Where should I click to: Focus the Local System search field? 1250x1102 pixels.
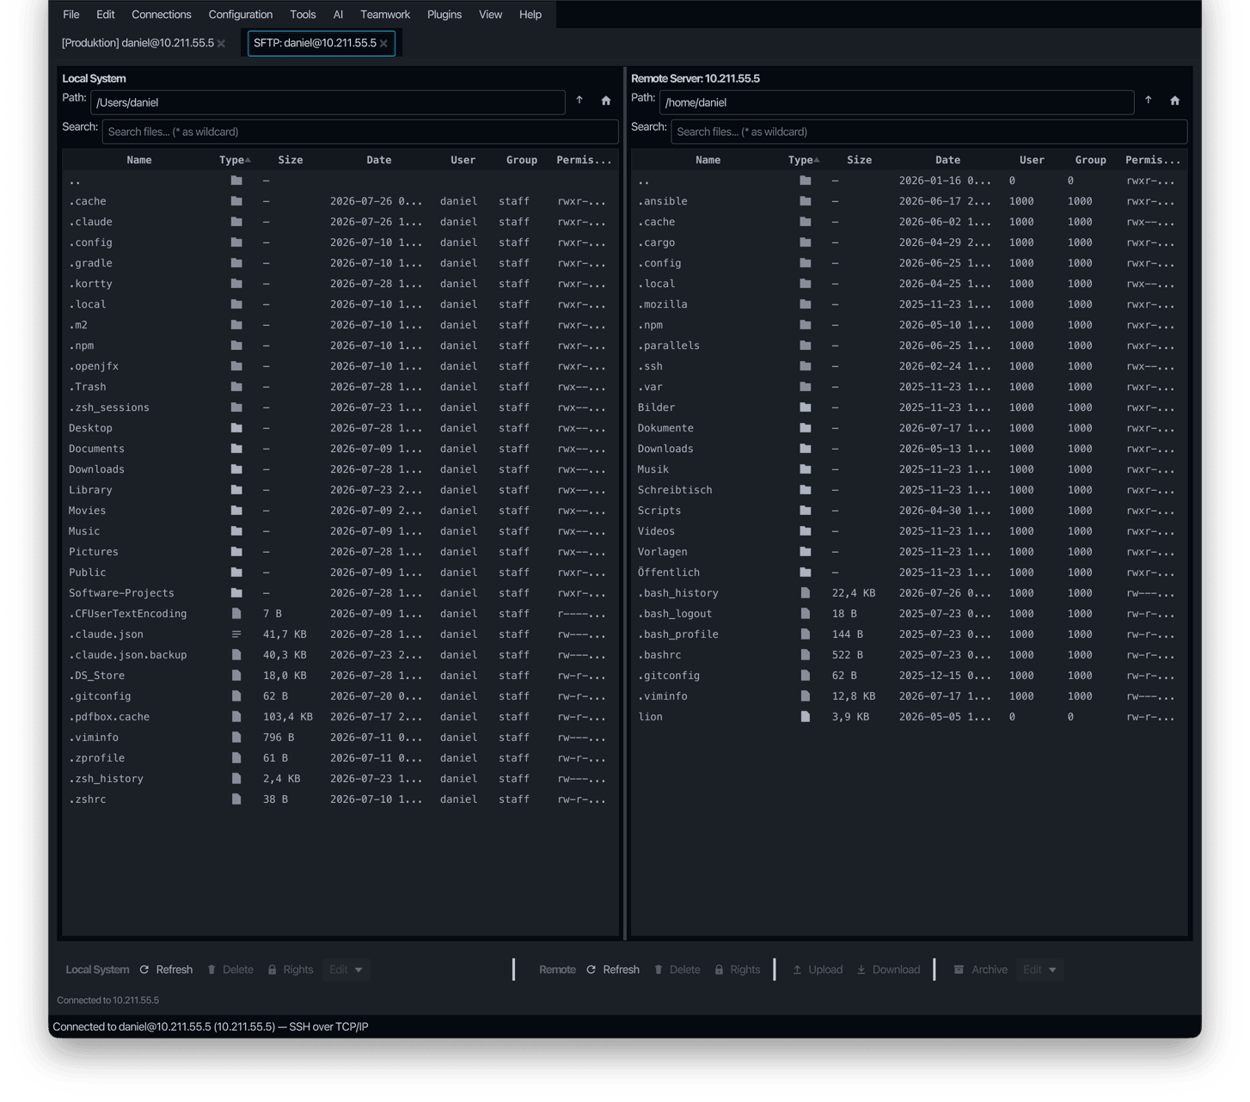[x=360, y=132]
